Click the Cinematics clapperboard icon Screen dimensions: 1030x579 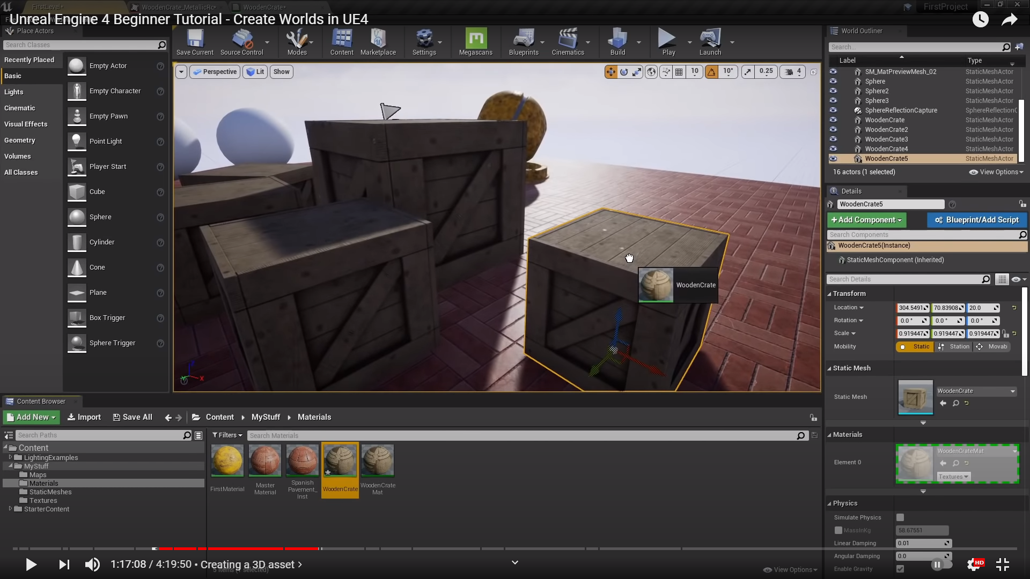(x=568, y=39)
